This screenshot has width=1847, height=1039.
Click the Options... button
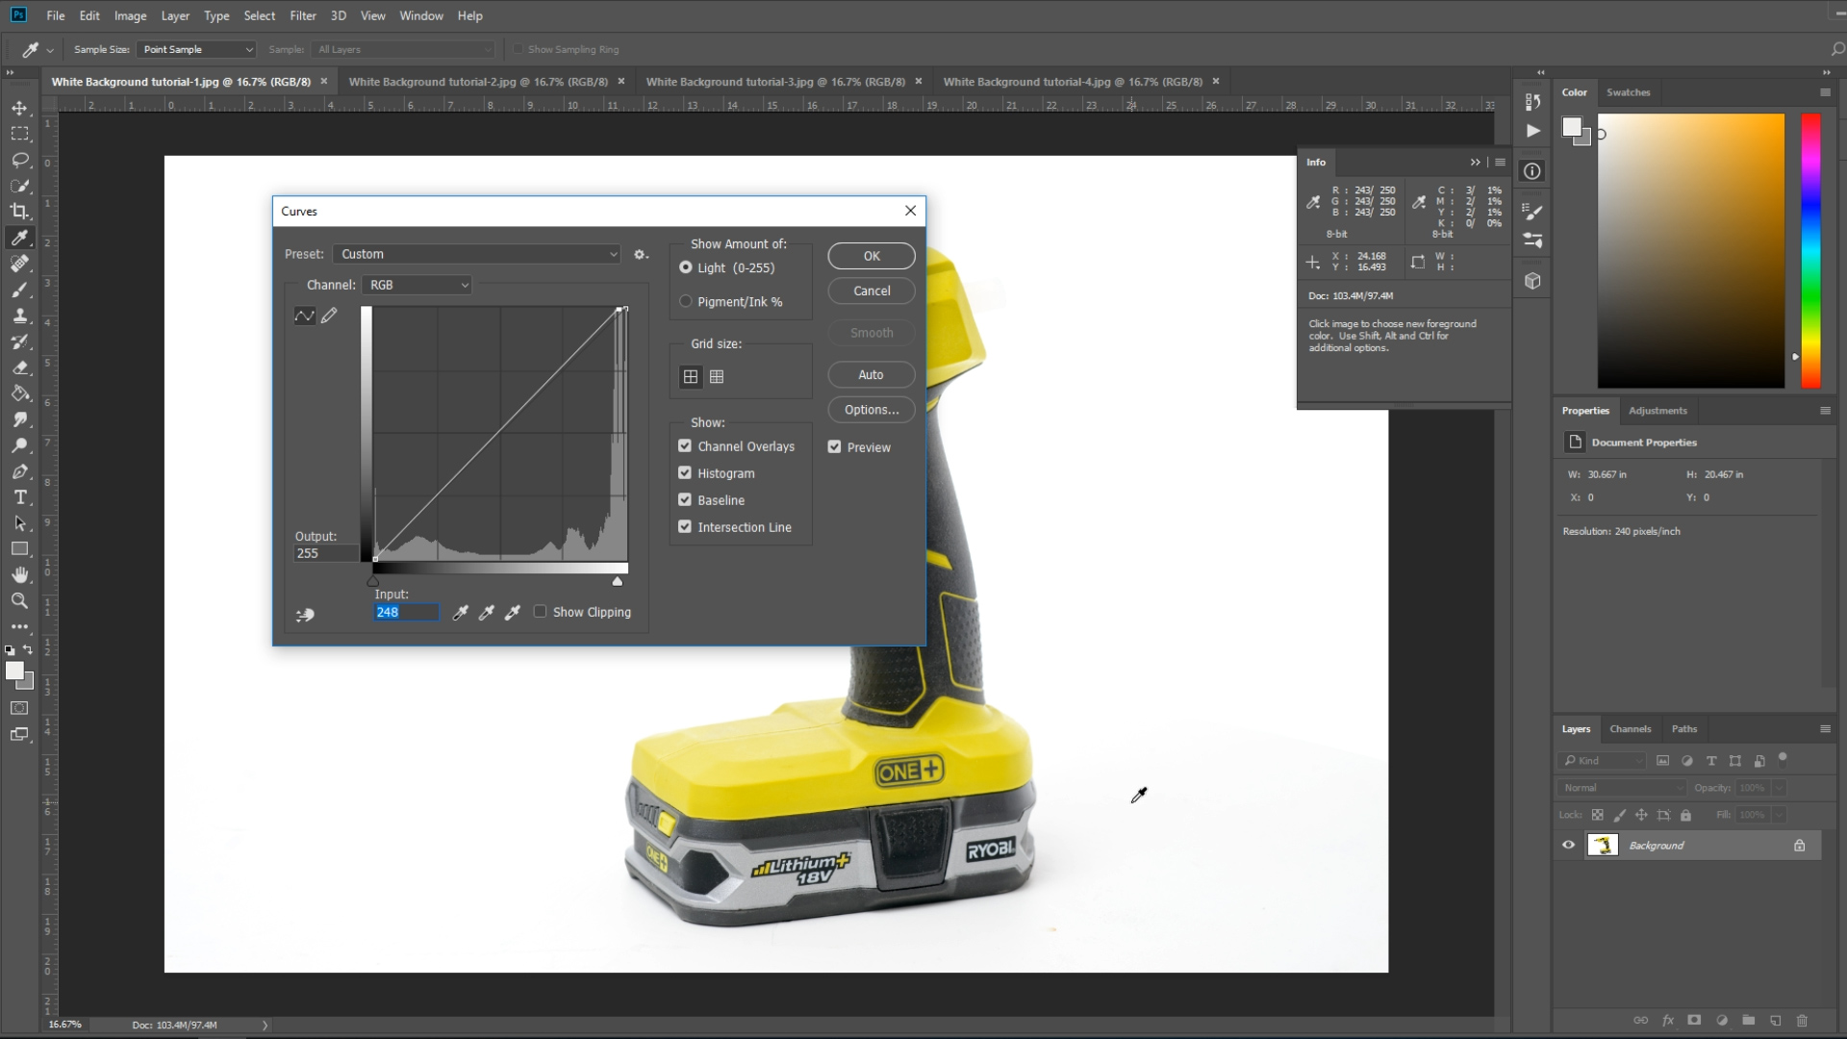click(x=872, y=410)
